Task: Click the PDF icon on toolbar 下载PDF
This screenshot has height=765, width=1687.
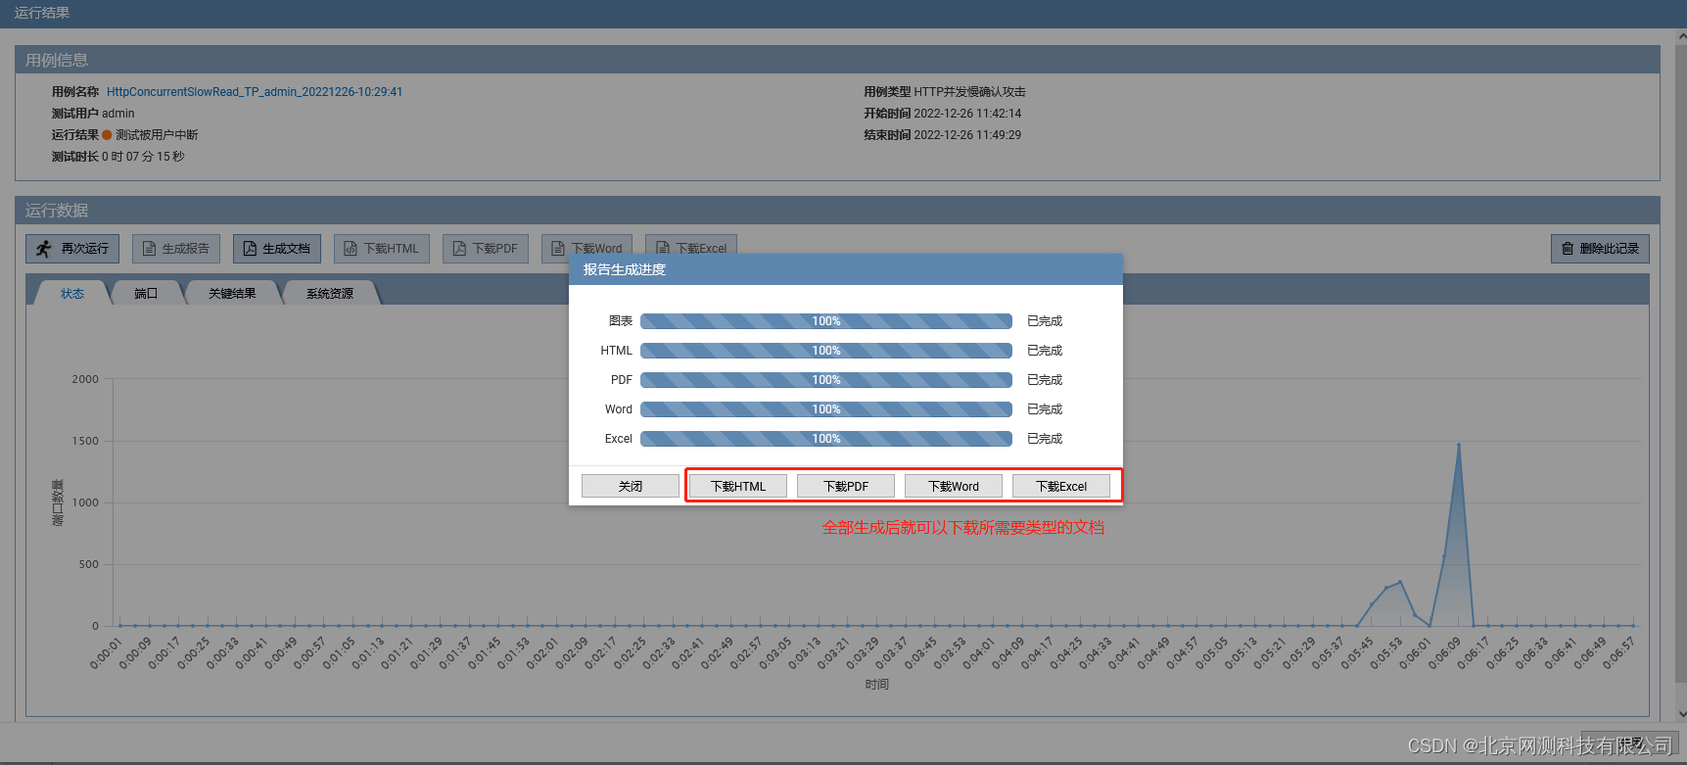Action: click(459, 249)
